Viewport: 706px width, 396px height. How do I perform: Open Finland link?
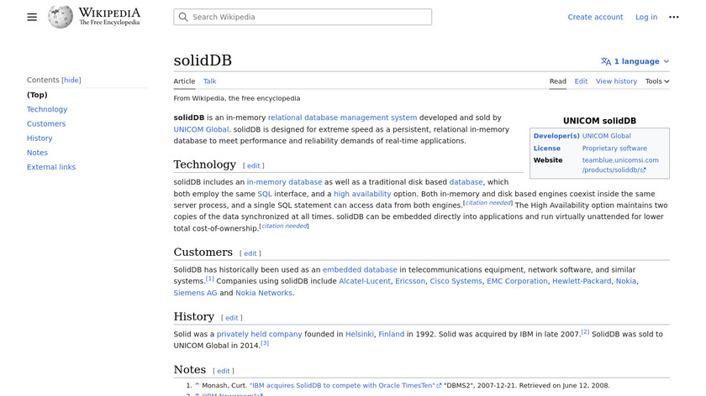(x=392, y=334)
